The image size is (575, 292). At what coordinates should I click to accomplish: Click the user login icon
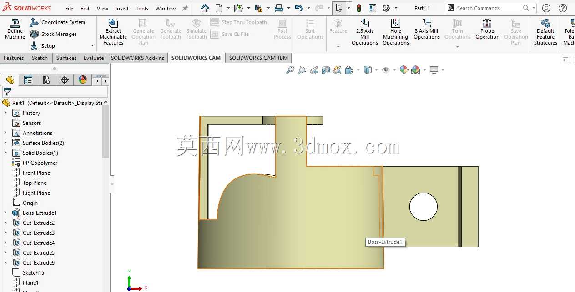click(x=546, y=8)
